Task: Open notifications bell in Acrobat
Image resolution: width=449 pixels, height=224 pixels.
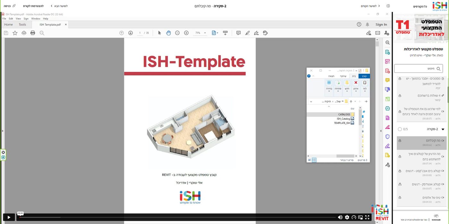Action: point(368,24)
